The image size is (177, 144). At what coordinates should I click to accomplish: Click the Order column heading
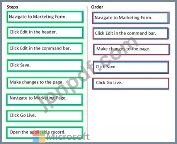97,7
